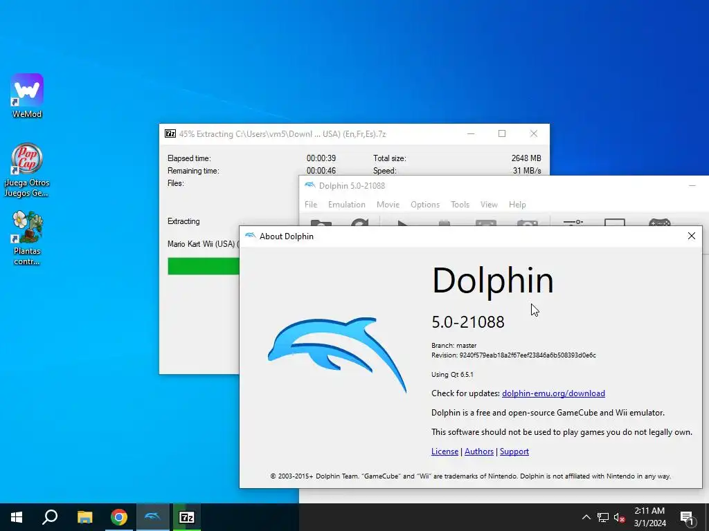The width and height of the screenshot is (709, 531).
Task: Click the Graphics monitor toolbar icon in Dolphin
Action: click(x=615, y=223)
